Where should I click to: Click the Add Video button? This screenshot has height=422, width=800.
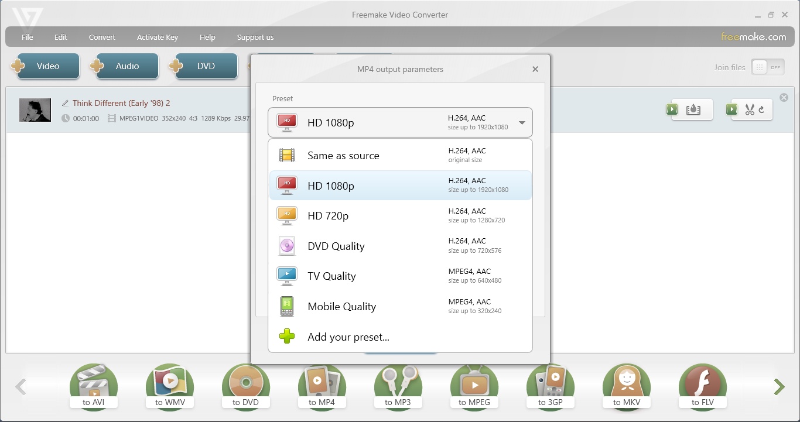click(x=47, y=66)
